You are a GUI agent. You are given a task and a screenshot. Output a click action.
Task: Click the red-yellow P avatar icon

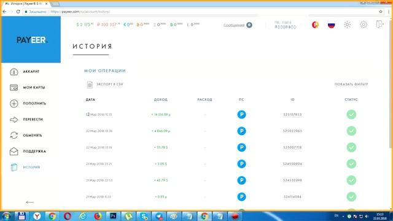pos(315,25)
